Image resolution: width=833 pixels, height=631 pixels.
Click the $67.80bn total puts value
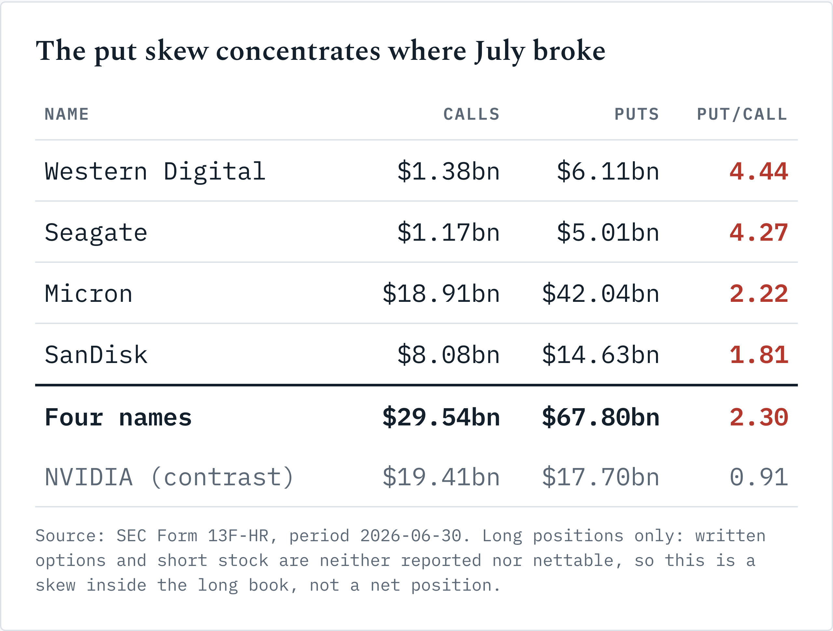click(601, 417)
